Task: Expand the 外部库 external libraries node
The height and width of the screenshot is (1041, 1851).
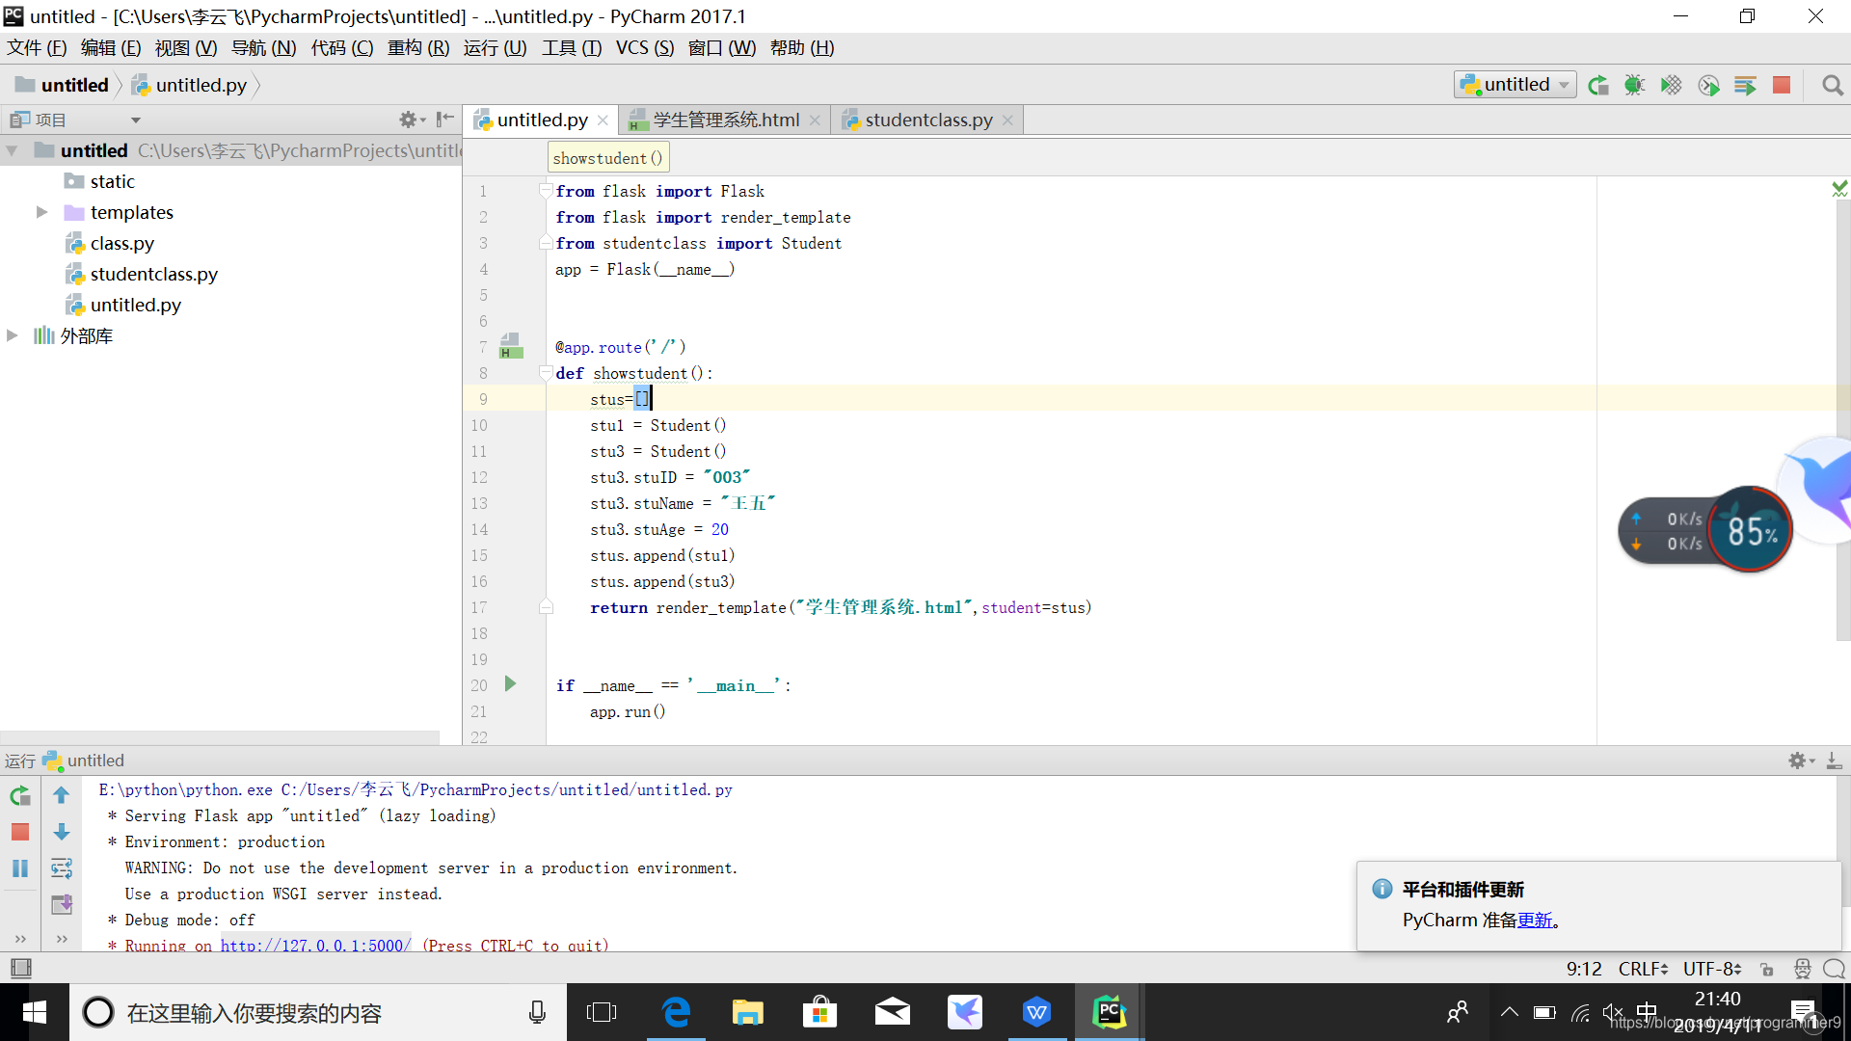Action: click(13, 335)
